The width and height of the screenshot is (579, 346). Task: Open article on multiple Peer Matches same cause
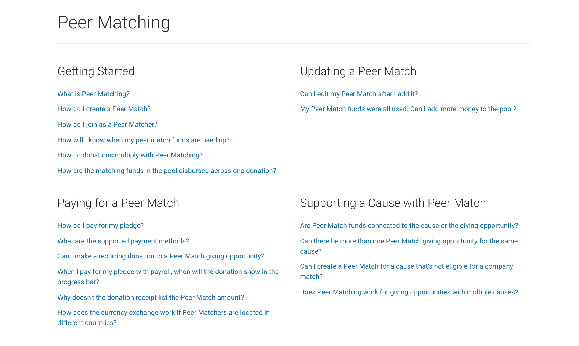(409, 246)
